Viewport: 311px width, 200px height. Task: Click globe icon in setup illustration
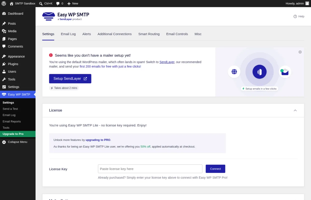click(x=234, y=72)
